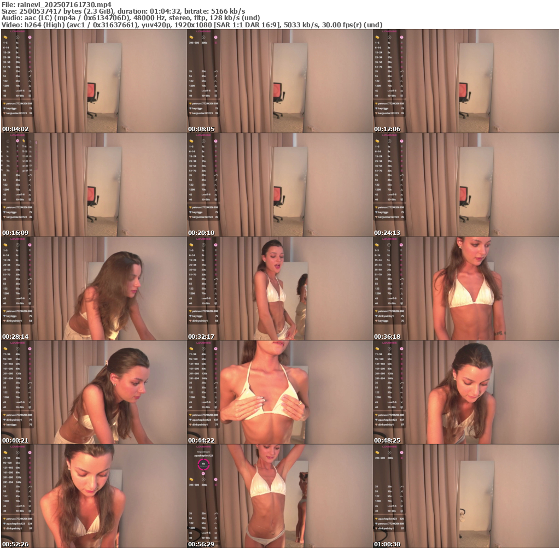Pick the thumbnail stamped 00:40:21
The image size is (560, 548).
pos(94,392)
